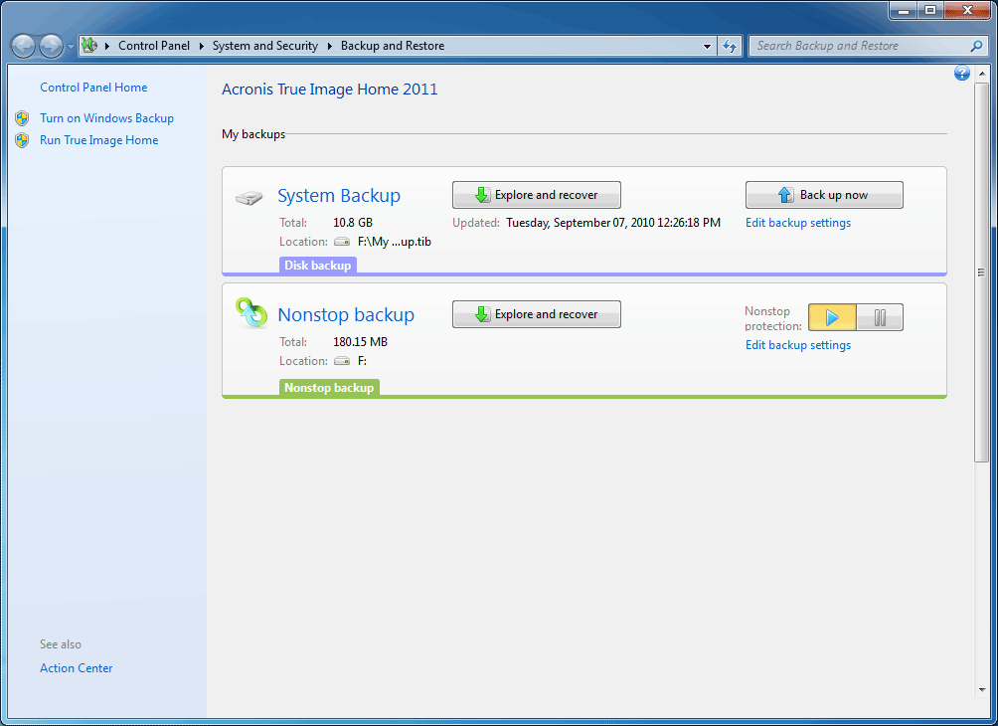Click the refresh icon next to the address bar
This screenshot has height=726, width=998.
[x=731, y=46]
